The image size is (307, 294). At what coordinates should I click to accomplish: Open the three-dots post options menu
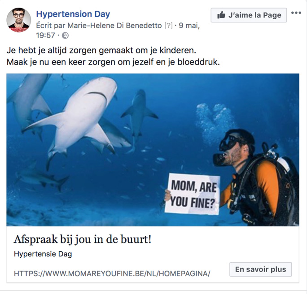(296, 13)
